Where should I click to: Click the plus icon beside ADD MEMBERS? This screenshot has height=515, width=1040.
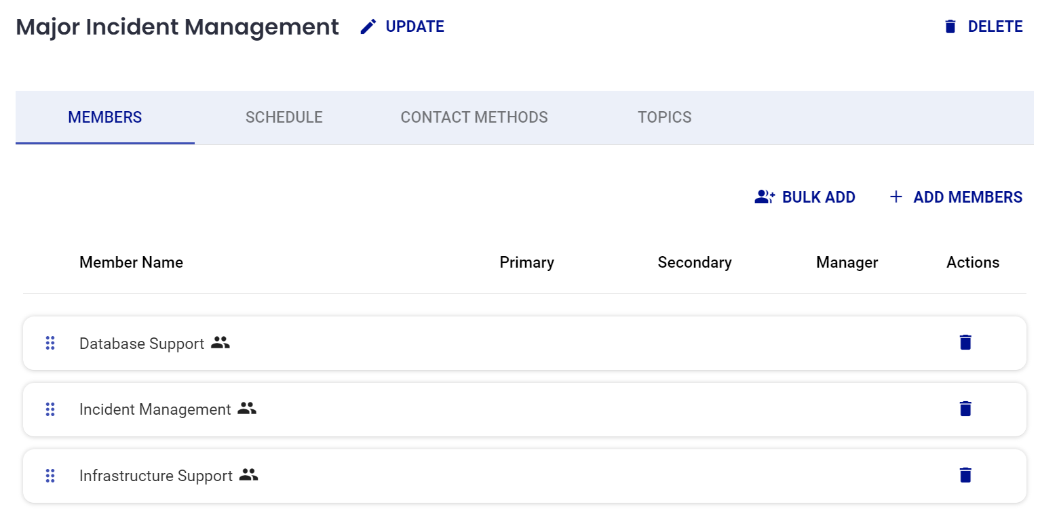(x=895, y=197)
